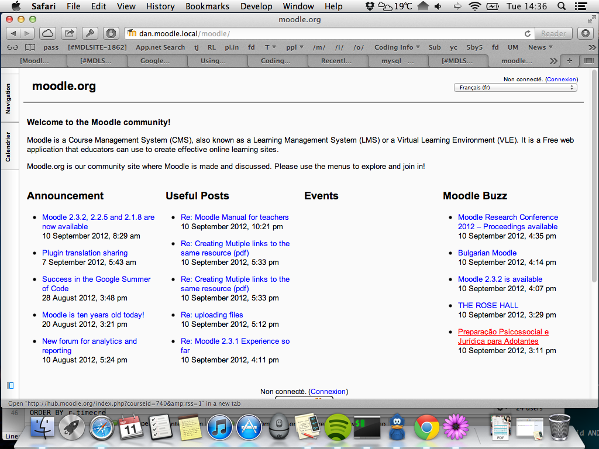The height and width of the screenshot is (449, 599).
Task: Click the Dropbox menu bar icon
Action: [x=370, y=6]
